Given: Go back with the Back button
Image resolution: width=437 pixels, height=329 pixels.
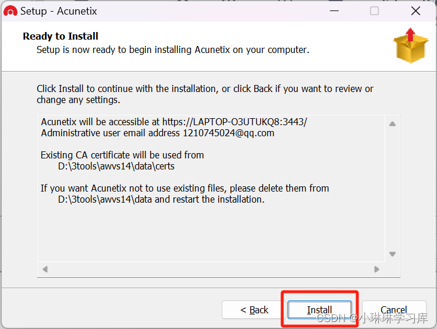Looking at the screenshot, I should pyautogui.click(x=254, y=309).
